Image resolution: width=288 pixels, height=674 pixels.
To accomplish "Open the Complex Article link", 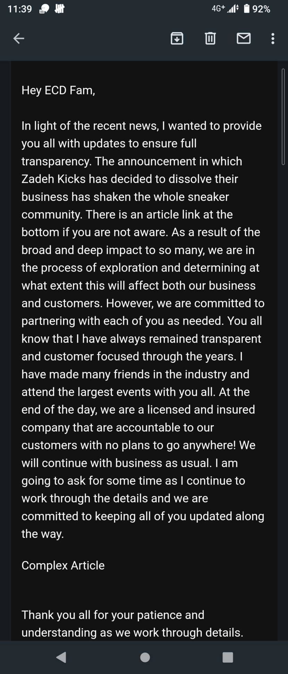I will (63, 565).
